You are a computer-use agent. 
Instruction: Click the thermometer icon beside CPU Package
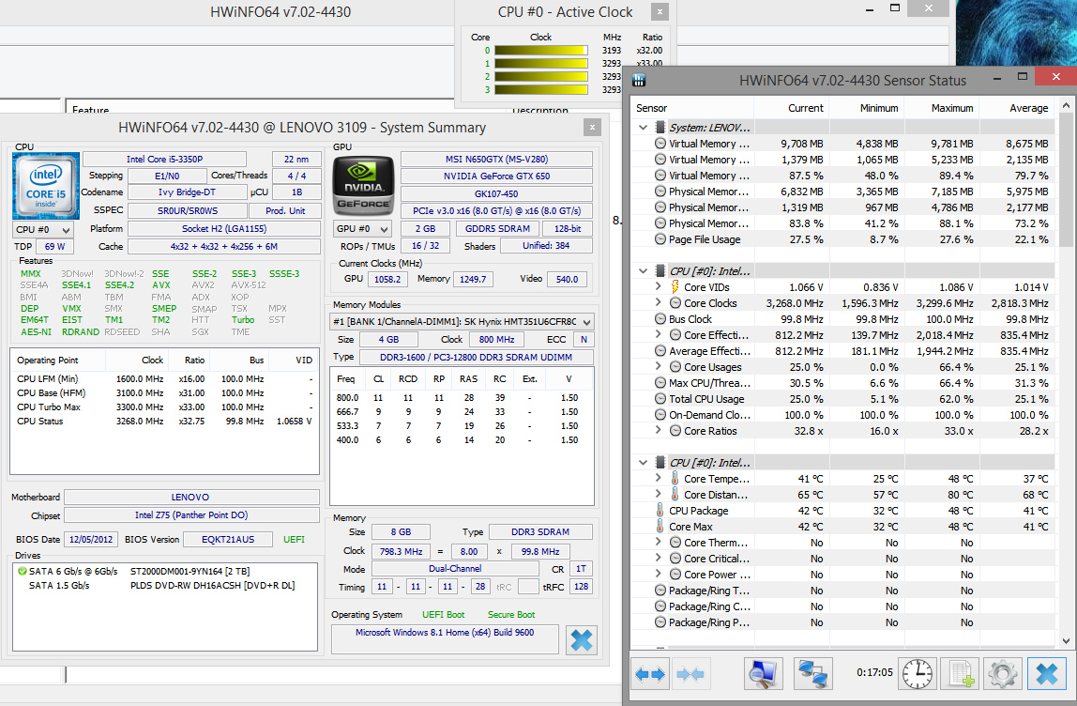[x=660, y=511]
